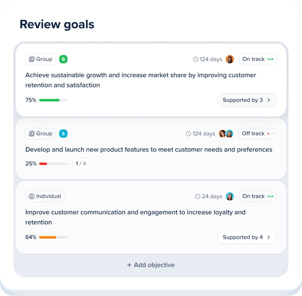
Task: Click the green B avatar badge
Action: point(63,59)
